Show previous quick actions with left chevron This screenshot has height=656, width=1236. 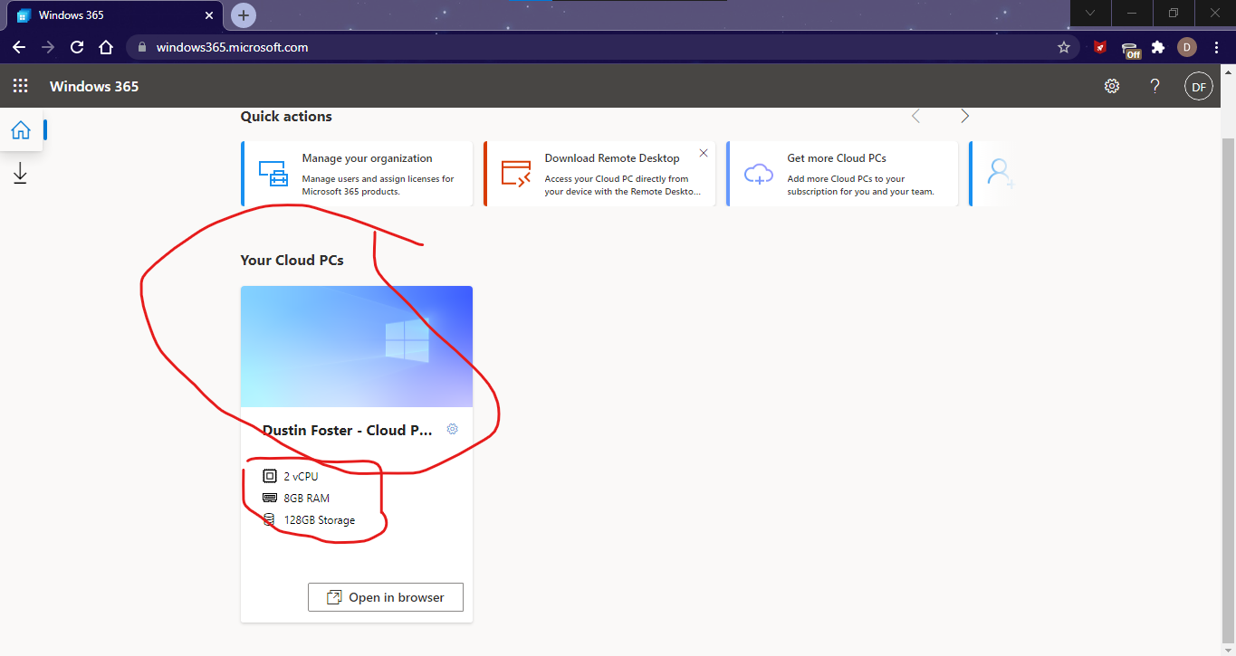point(915,116)
